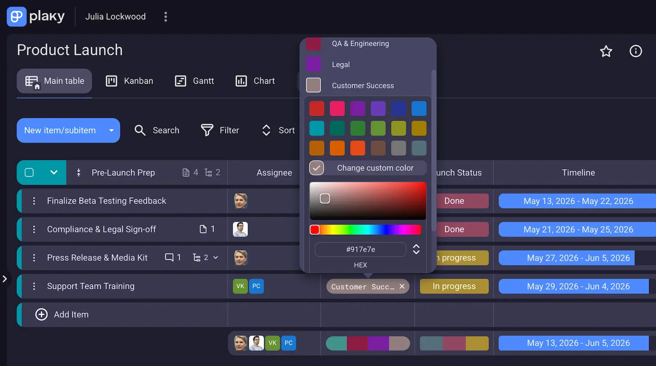
Task: Open the workspace three-dot menu near Julia Lockwood
Action: pos(165,17)
